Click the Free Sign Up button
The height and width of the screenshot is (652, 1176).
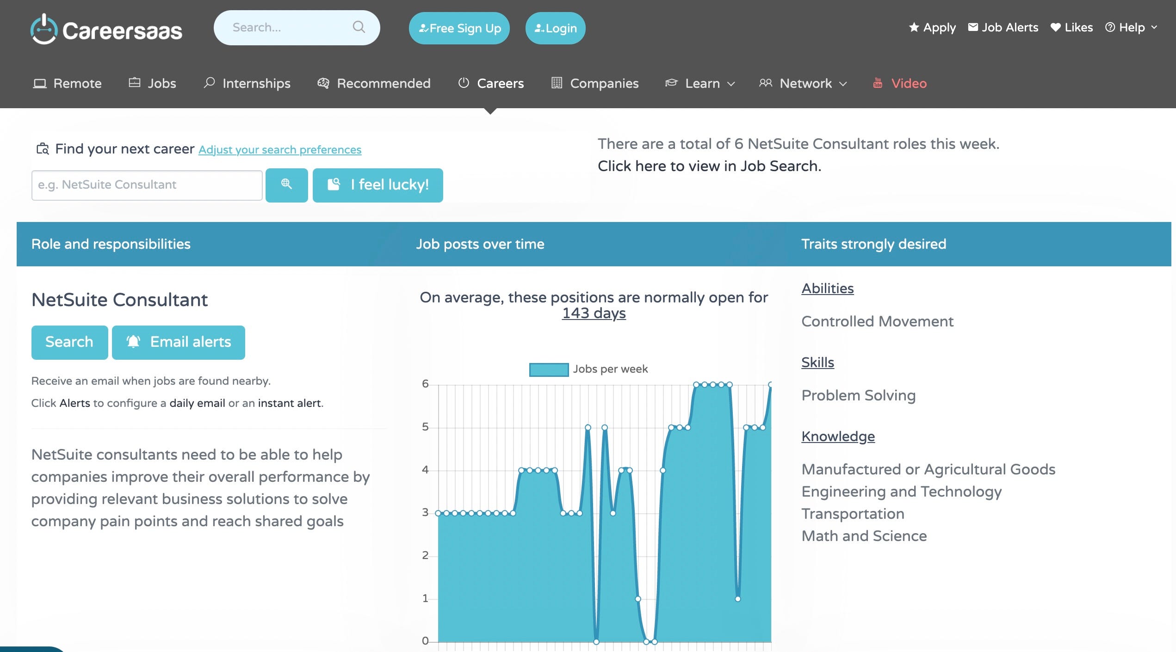[x=459, y=29]
